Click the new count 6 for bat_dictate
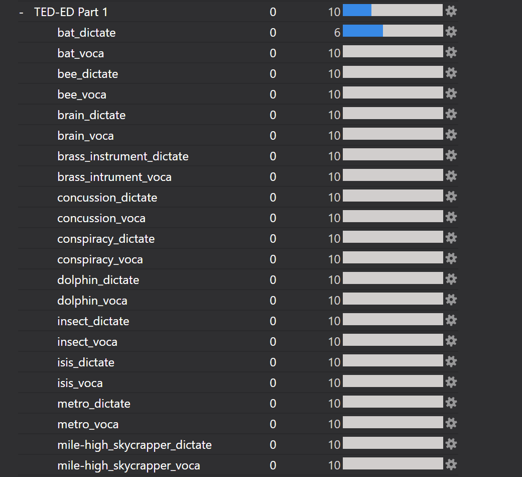The height and width of the screenshot is (477, 522). coord(337,33)
